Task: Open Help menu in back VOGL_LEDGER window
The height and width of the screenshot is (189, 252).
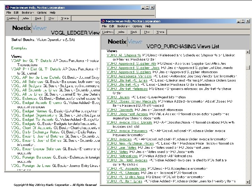Action: coord(52,13)
